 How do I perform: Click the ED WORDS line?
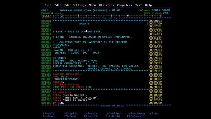(x=59, y=58)
